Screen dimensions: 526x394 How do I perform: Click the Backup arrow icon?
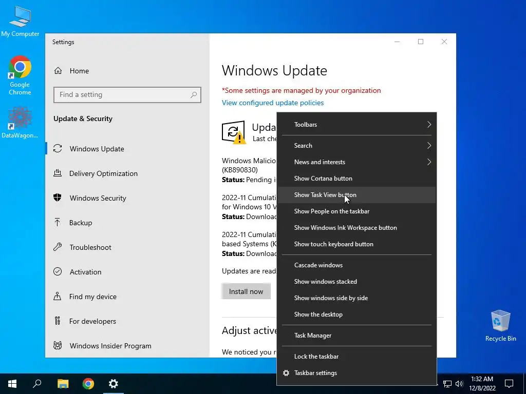58,223
